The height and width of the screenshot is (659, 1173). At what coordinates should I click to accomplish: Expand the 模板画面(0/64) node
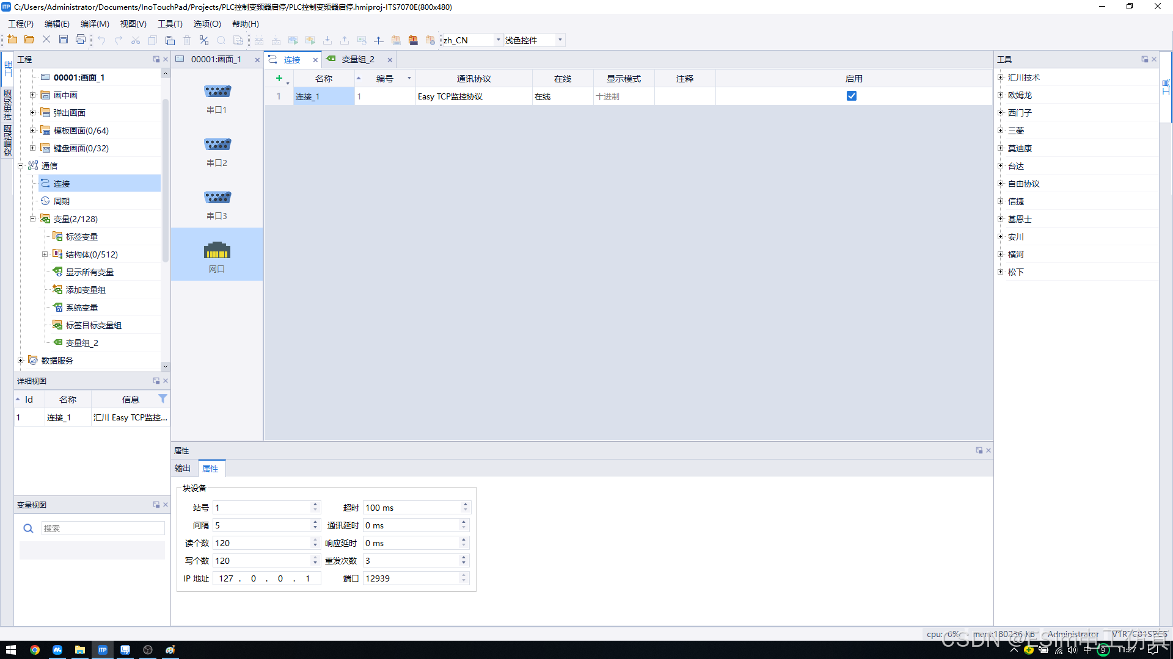point(33,130)
